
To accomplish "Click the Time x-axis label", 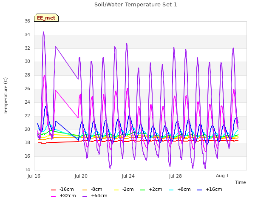I will (x=241, y=182).
